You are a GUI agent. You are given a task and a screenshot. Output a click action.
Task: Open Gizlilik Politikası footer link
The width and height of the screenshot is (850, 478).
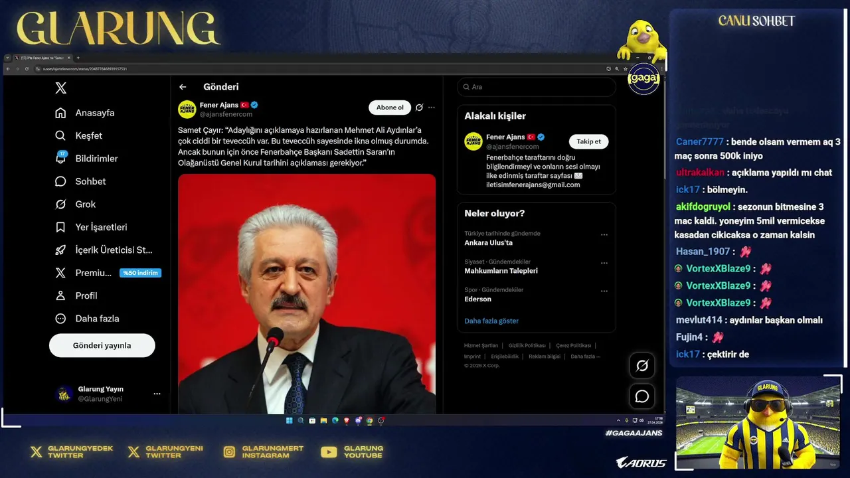click(x=527, y=346)
